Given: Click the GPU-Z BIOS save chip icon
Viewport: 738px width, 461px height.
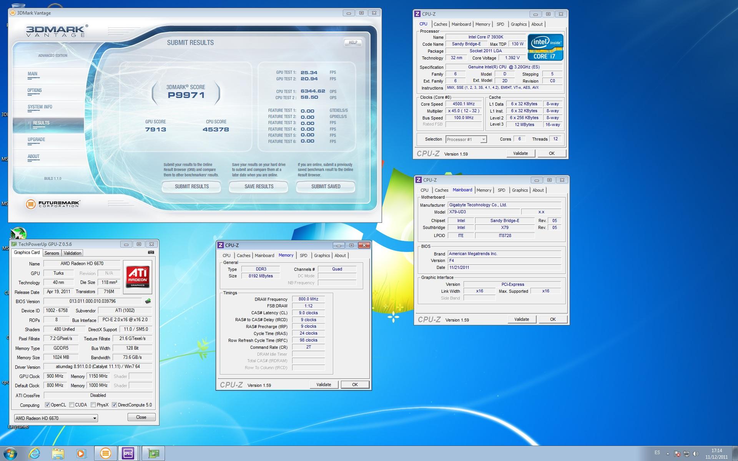Looking at the screenshot, I should coord(148,301).
